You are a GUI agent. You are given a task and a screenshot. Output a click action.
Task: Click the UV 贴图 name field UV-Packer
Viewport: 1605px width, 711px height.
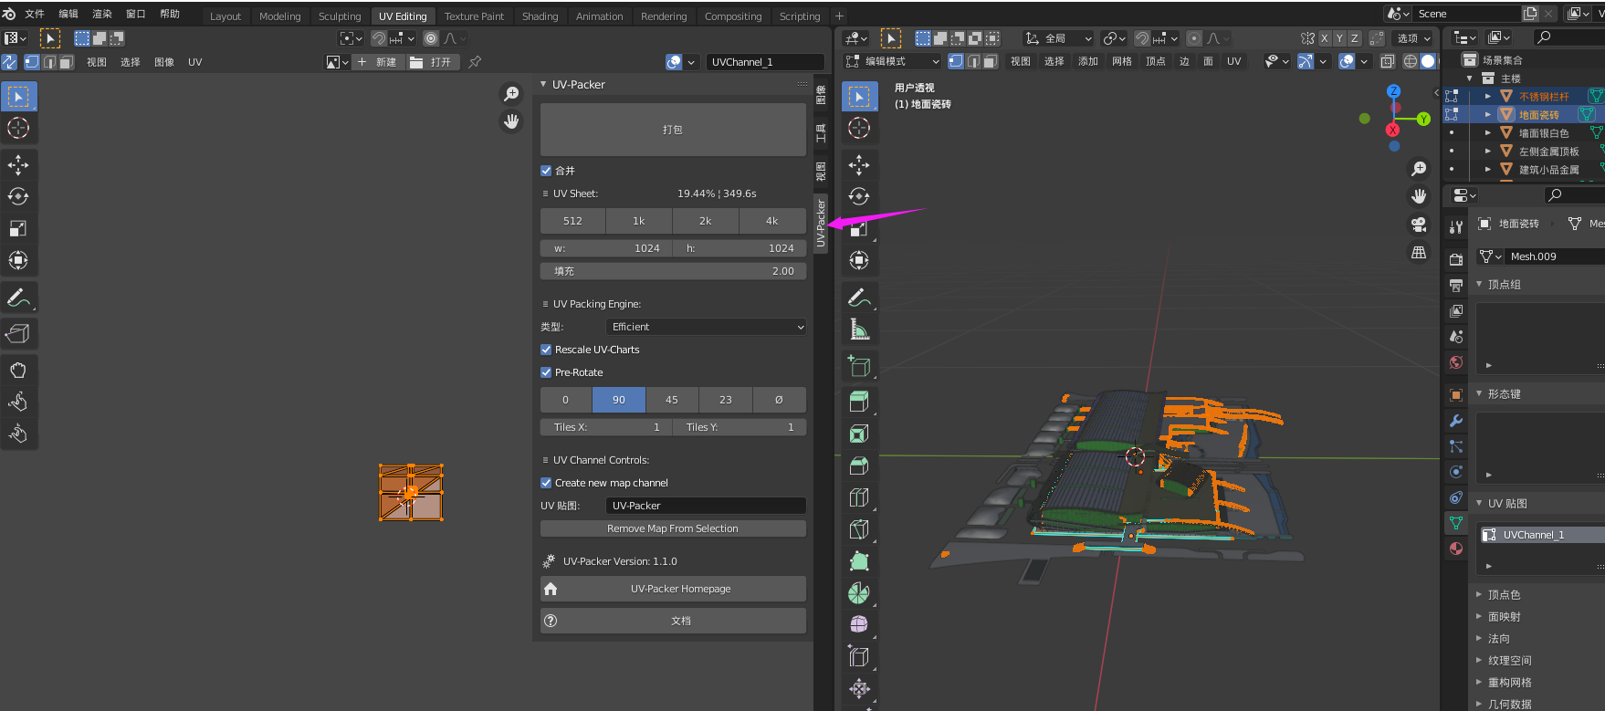pyautogui.click(x=706, y=506)
